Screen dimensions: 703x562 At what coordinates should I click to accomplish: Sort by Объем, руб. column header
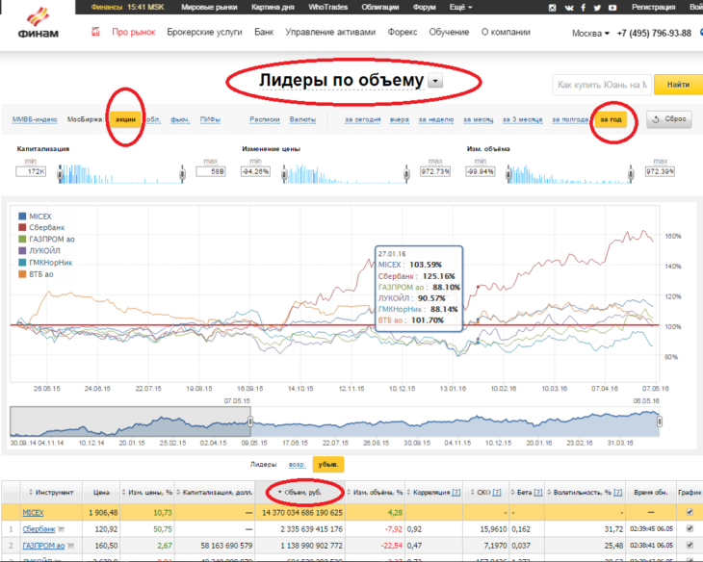pos(299,492)
